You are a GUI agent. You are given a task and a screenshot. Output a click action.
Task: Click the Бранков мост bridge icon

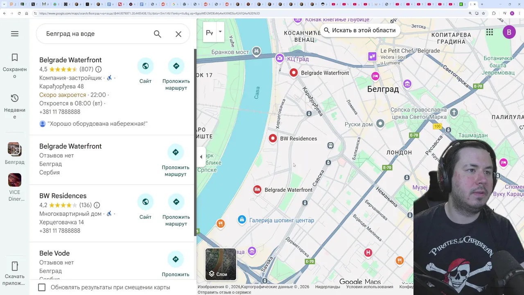256,51
